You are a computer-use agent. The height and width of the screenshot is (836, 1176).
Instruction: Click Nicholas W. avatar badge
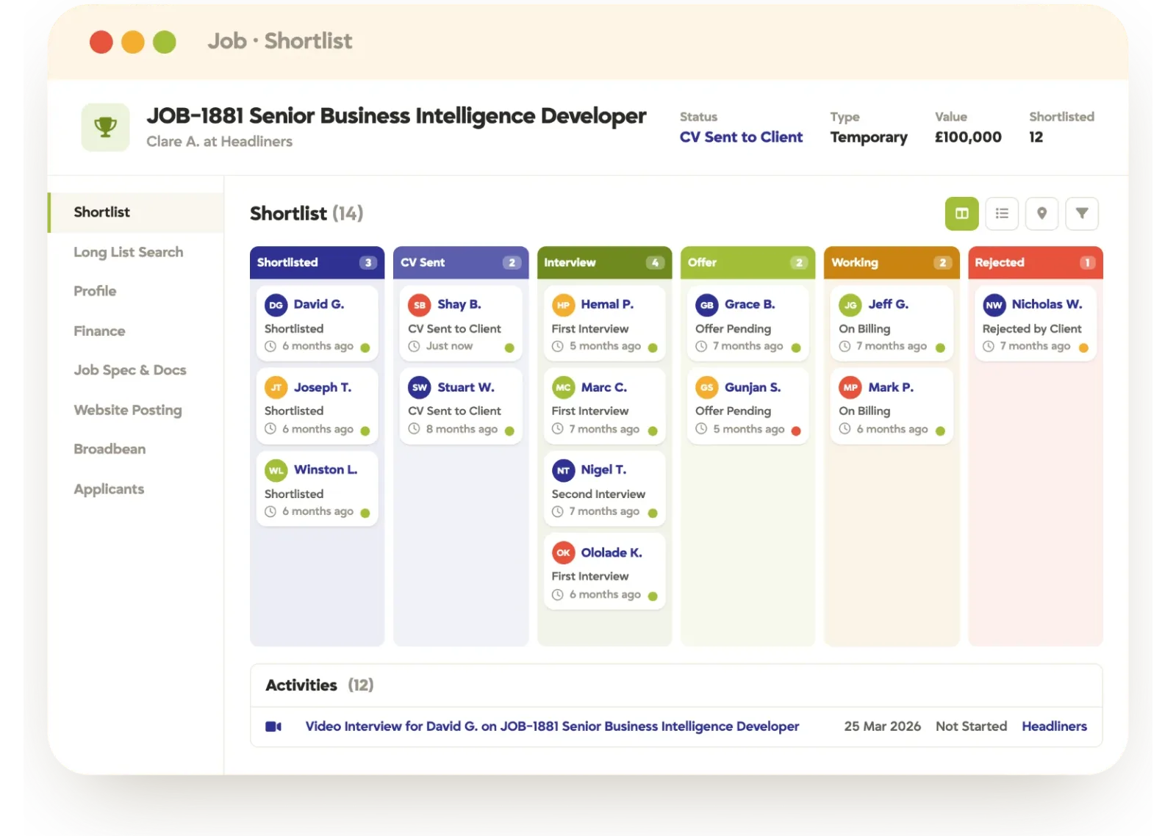994,305
